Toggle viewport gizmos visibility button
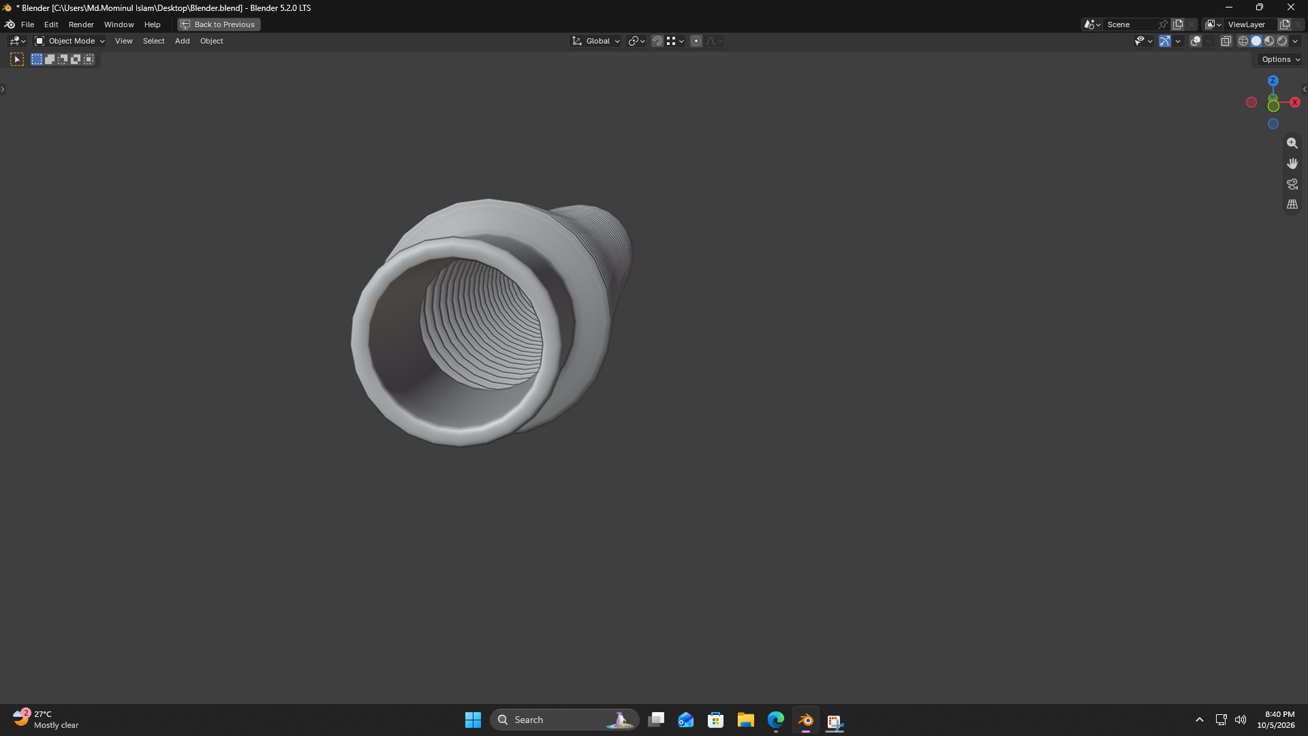This screenshot has width=1308, height=736. 1164,41
